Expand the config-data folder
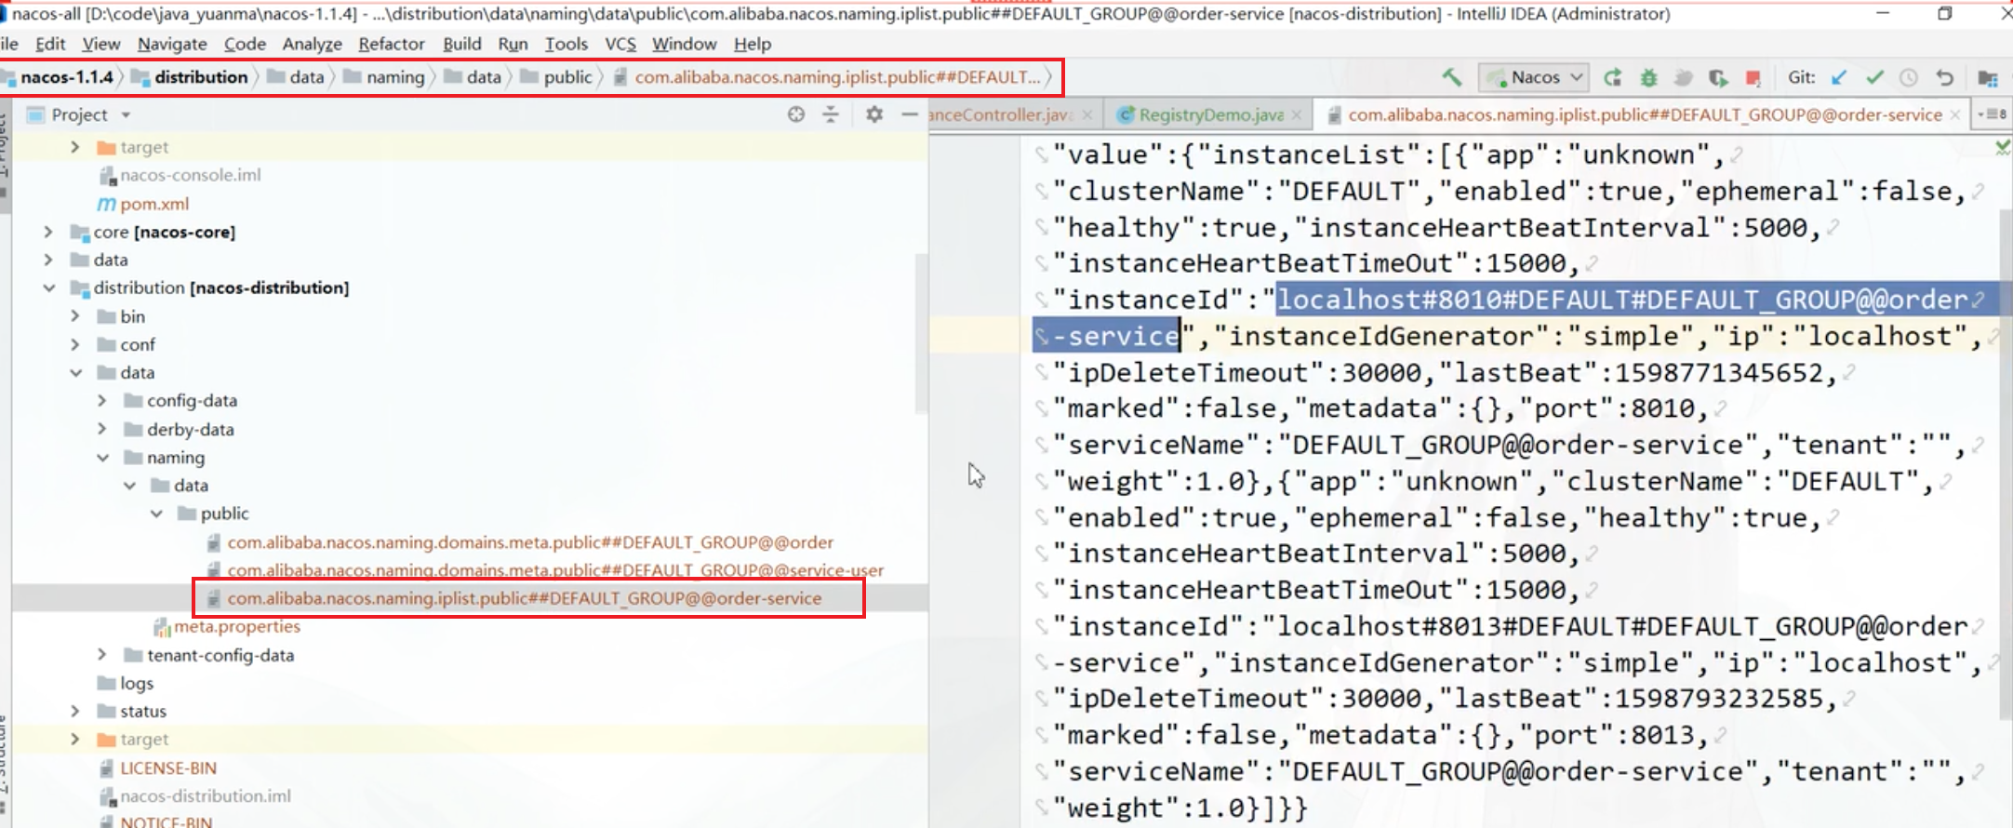 click(x=102, y=400)
